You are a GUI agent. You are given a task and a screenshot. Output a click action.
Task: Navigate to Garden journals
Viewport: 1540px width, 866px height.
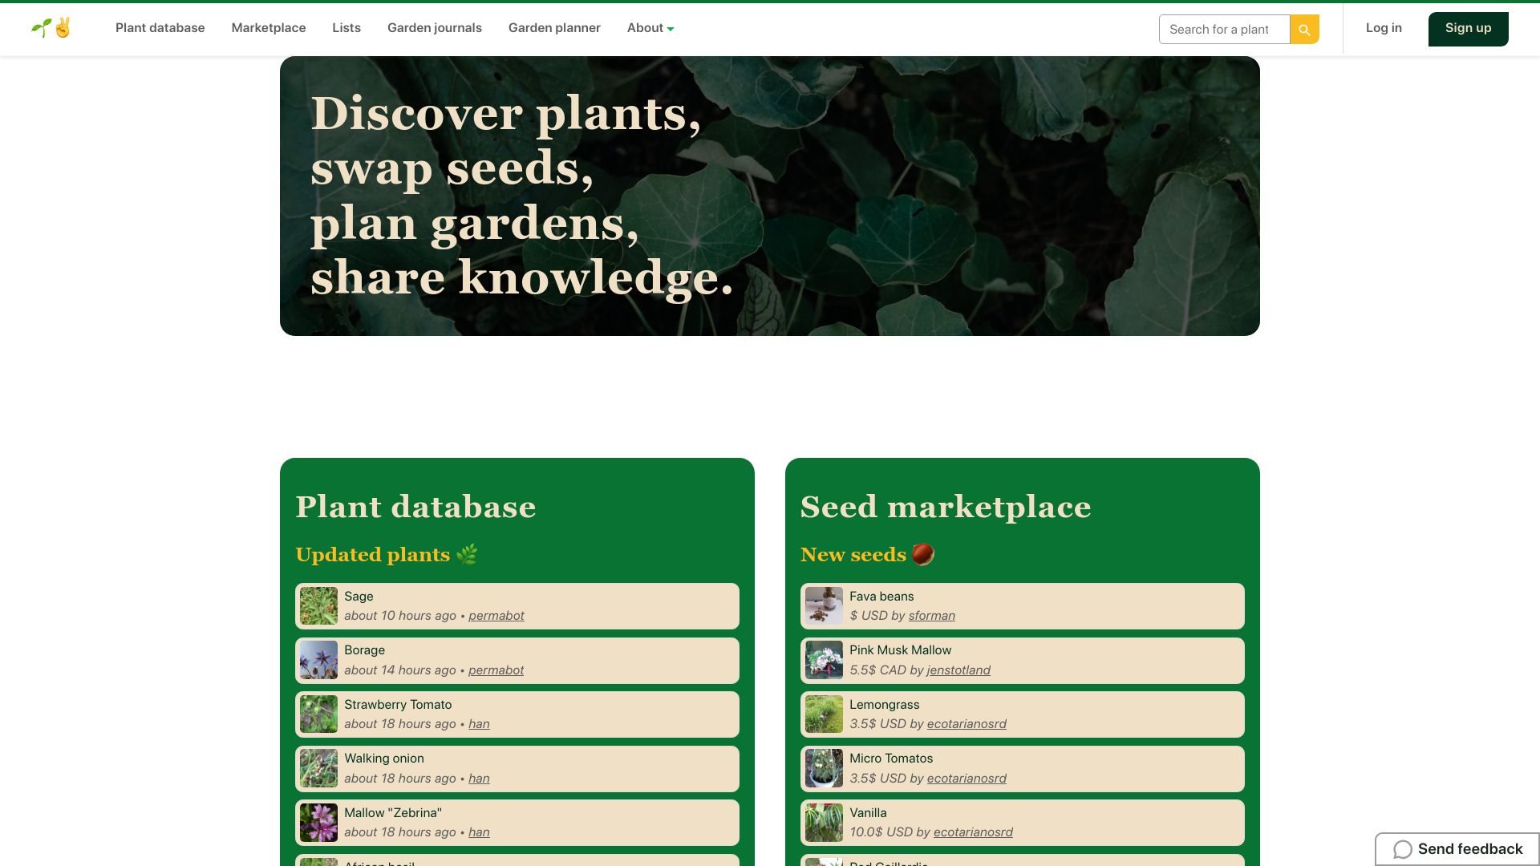pyautogui.click(x=435, y=28)
